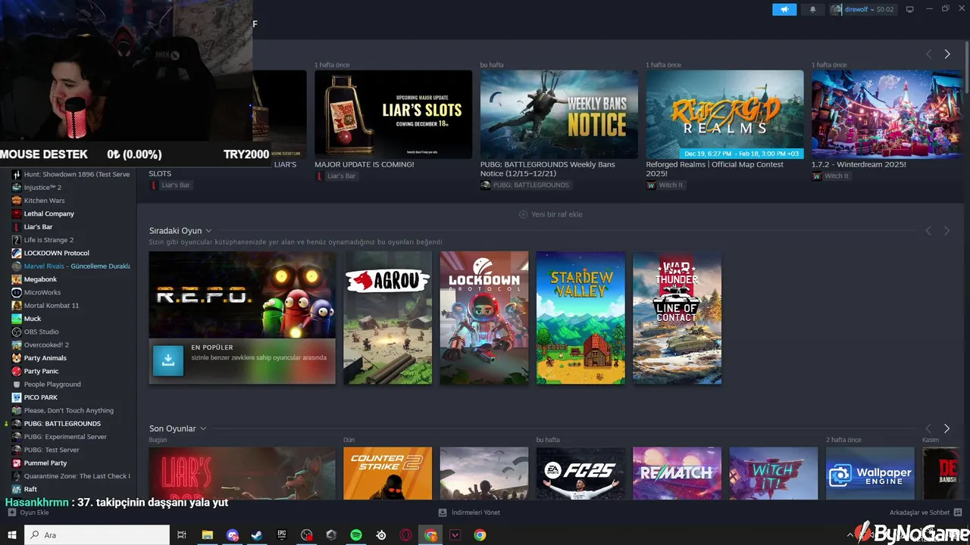Open File Explorer from the taskbar
970x545 pixels.
[207, 535]
